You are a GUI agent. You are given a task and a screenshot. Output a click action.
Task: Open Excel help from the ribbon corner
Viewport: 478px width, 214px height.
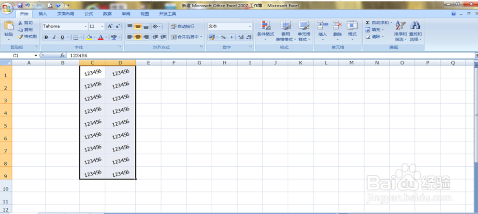point(453,14)
